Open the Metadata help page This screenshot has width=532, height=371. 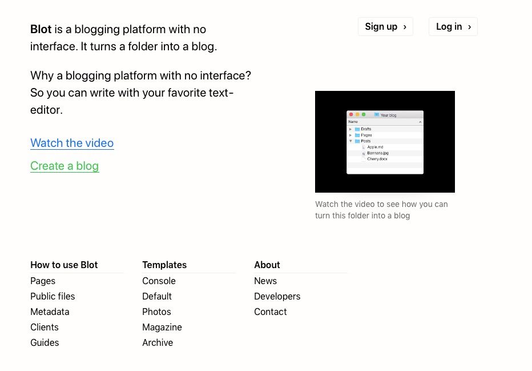50,312
